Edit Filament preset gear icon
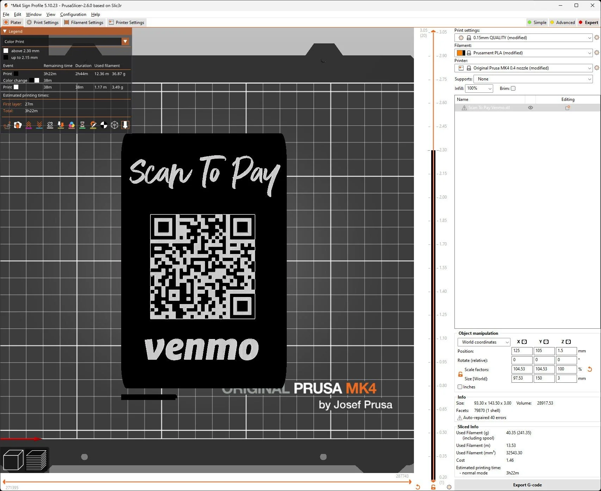This screenshot has width=601, height=491. point(597,53)
